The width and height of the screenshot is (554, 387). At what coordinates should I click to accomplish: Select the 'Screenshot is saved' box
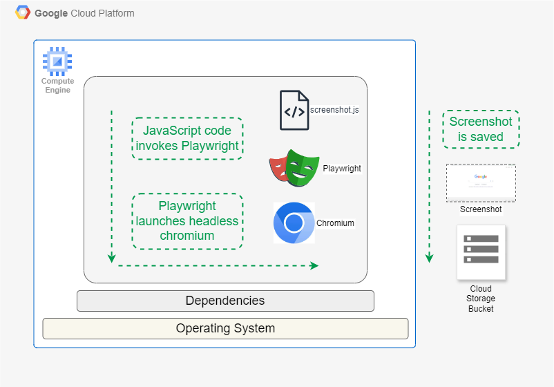pyautogui.click(x=481, y=129)
